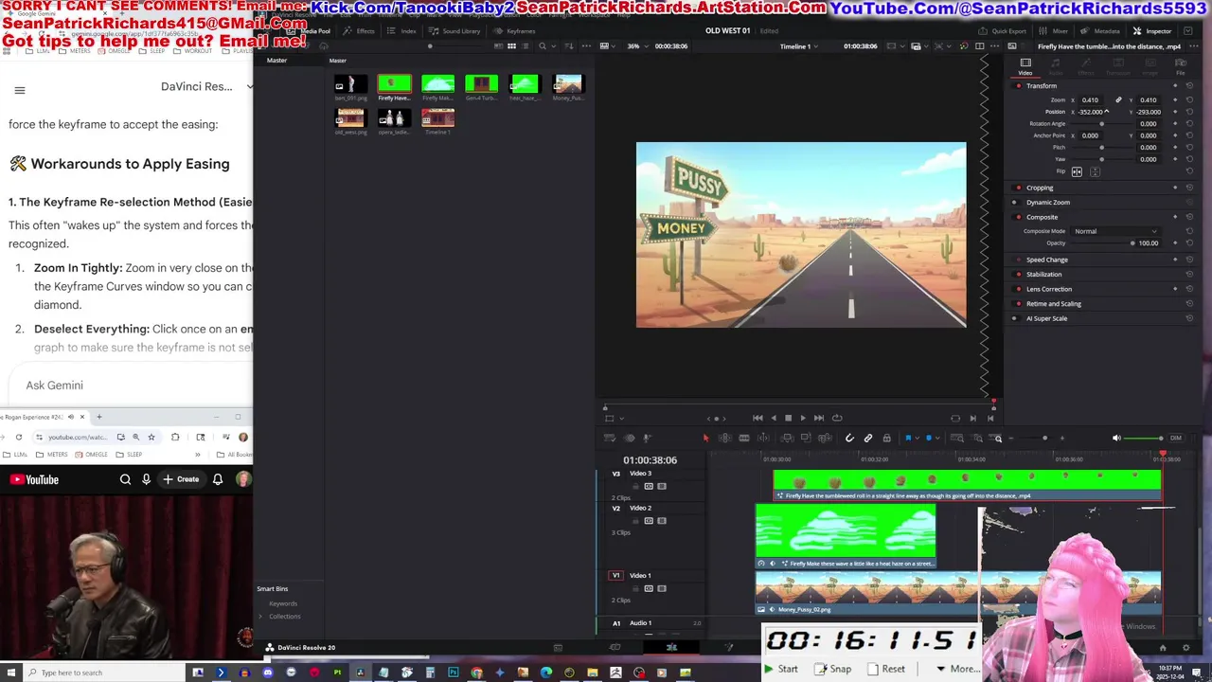The image size is (1212, 682).
Task: Open the Index panel
Action: click(x=403, y=31)
